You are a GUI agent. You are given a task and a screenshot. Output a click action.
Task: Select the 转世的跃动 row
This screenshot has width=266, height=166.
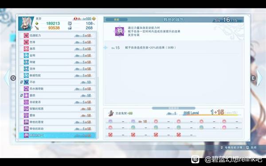(x=58, y=129)
